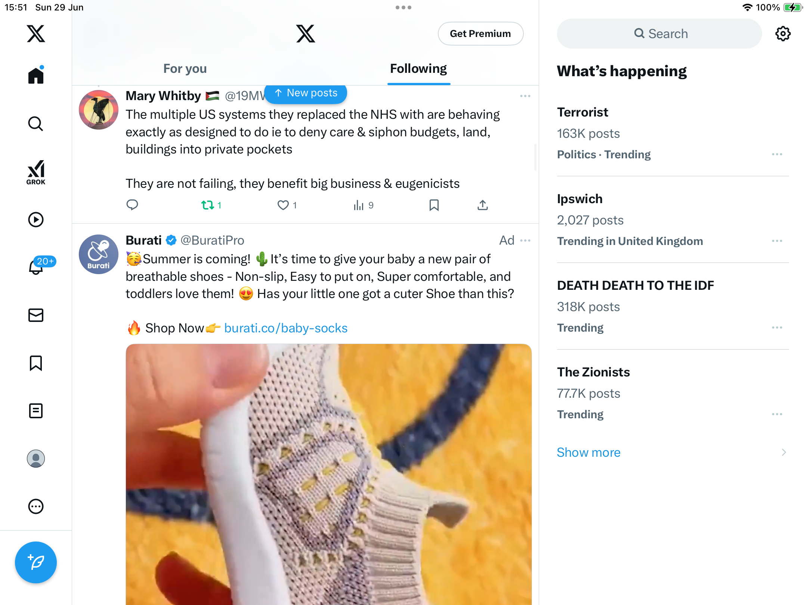Select the Following tab
Image resolution: width=807 pixels, height=605 pixels.
tap(418, 69)
